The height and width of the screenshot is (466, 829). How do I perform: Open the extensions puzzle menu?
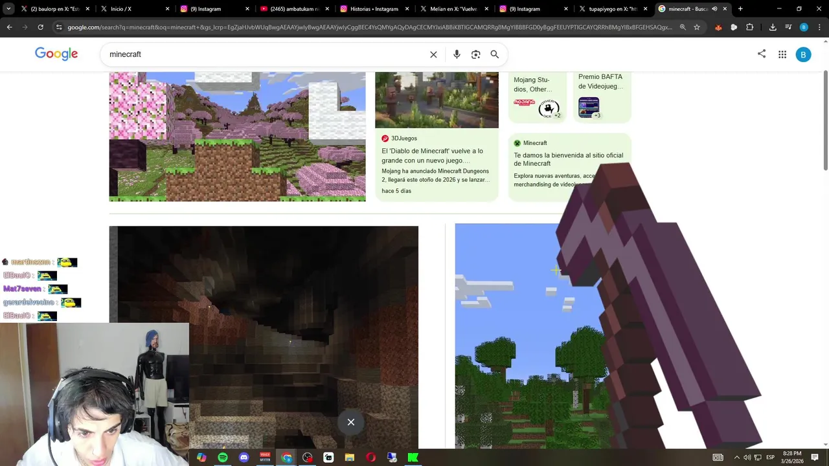749,27
